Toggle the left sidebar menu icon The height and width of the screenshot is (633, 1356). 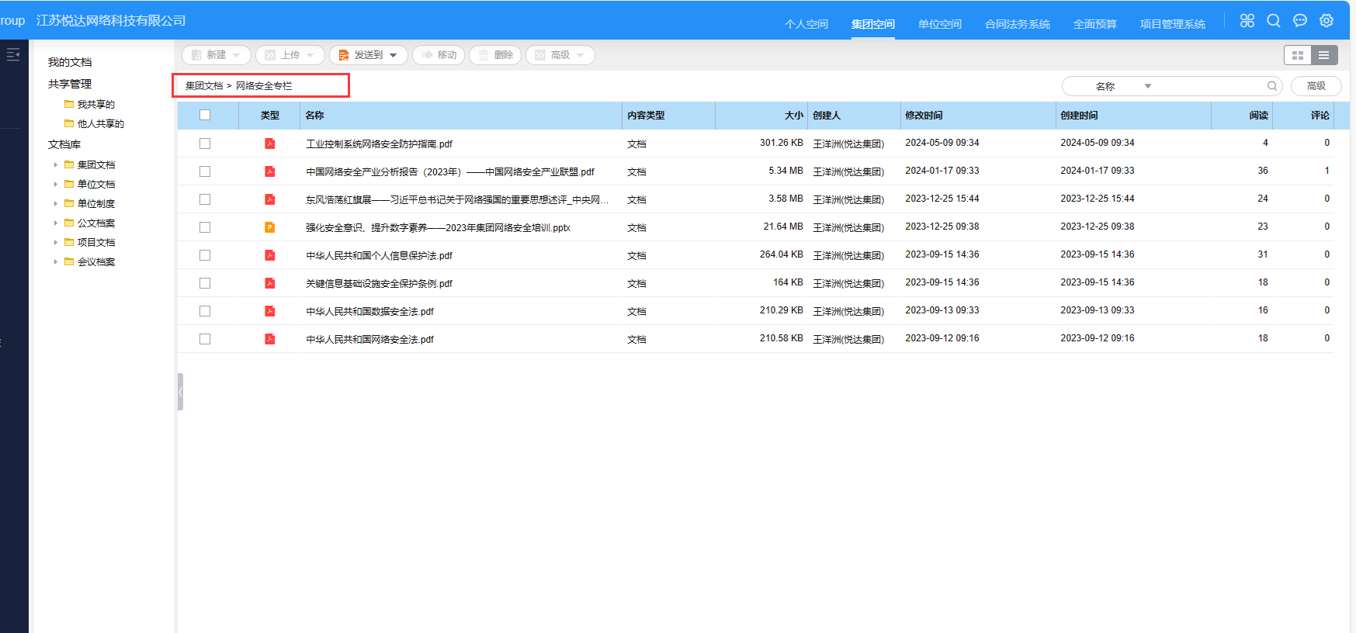point(13,54)
